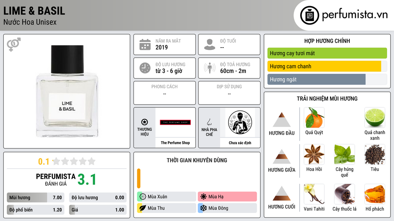
Task: Click the Hương giữa pyramid icon
Action: pos(282,157)
